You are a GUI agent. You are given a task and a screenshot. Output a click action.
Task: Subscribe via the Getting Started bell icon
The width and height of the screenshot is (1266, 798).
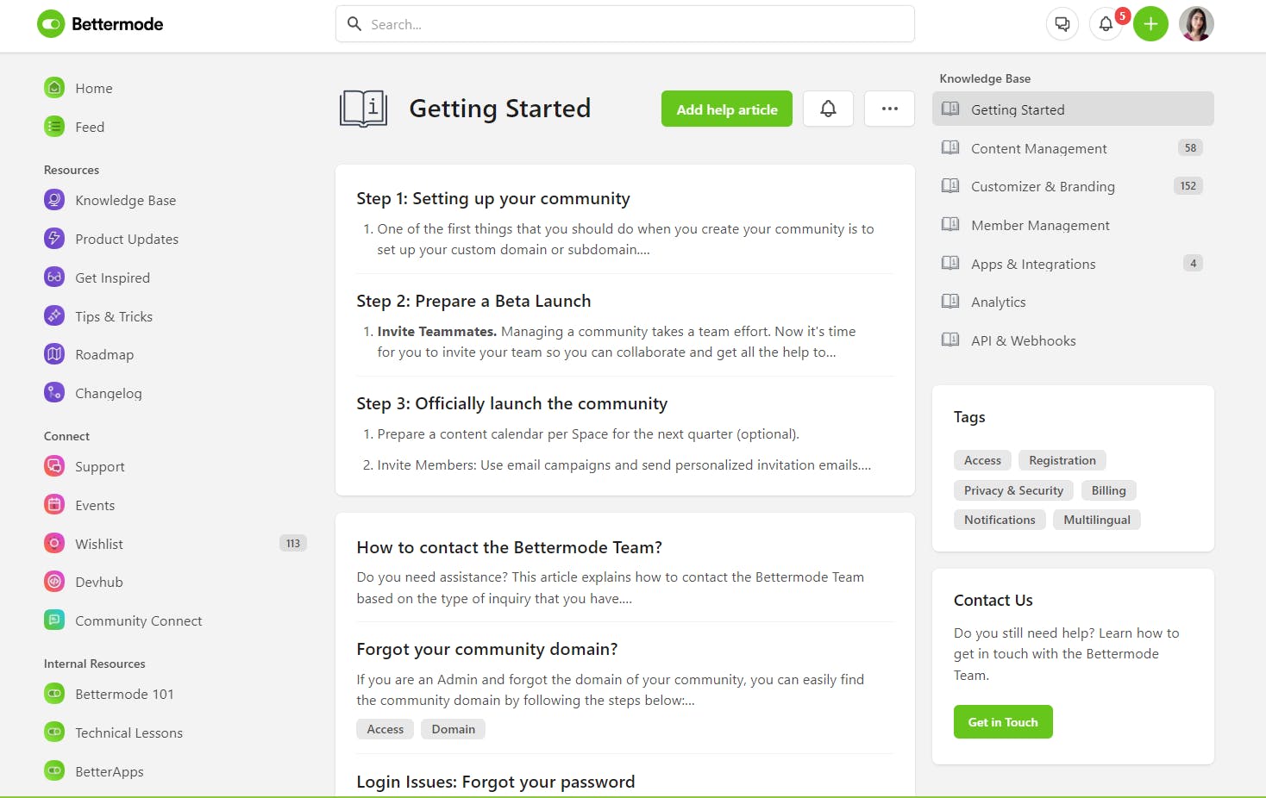point(828,109)
